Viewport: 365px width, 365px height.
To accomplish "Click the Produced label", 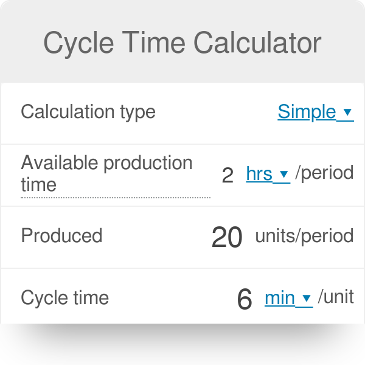I will pyautogui.click(x=61, y=235).
